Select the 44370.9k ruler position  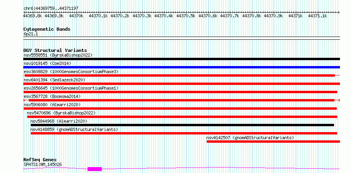(274, 16)
